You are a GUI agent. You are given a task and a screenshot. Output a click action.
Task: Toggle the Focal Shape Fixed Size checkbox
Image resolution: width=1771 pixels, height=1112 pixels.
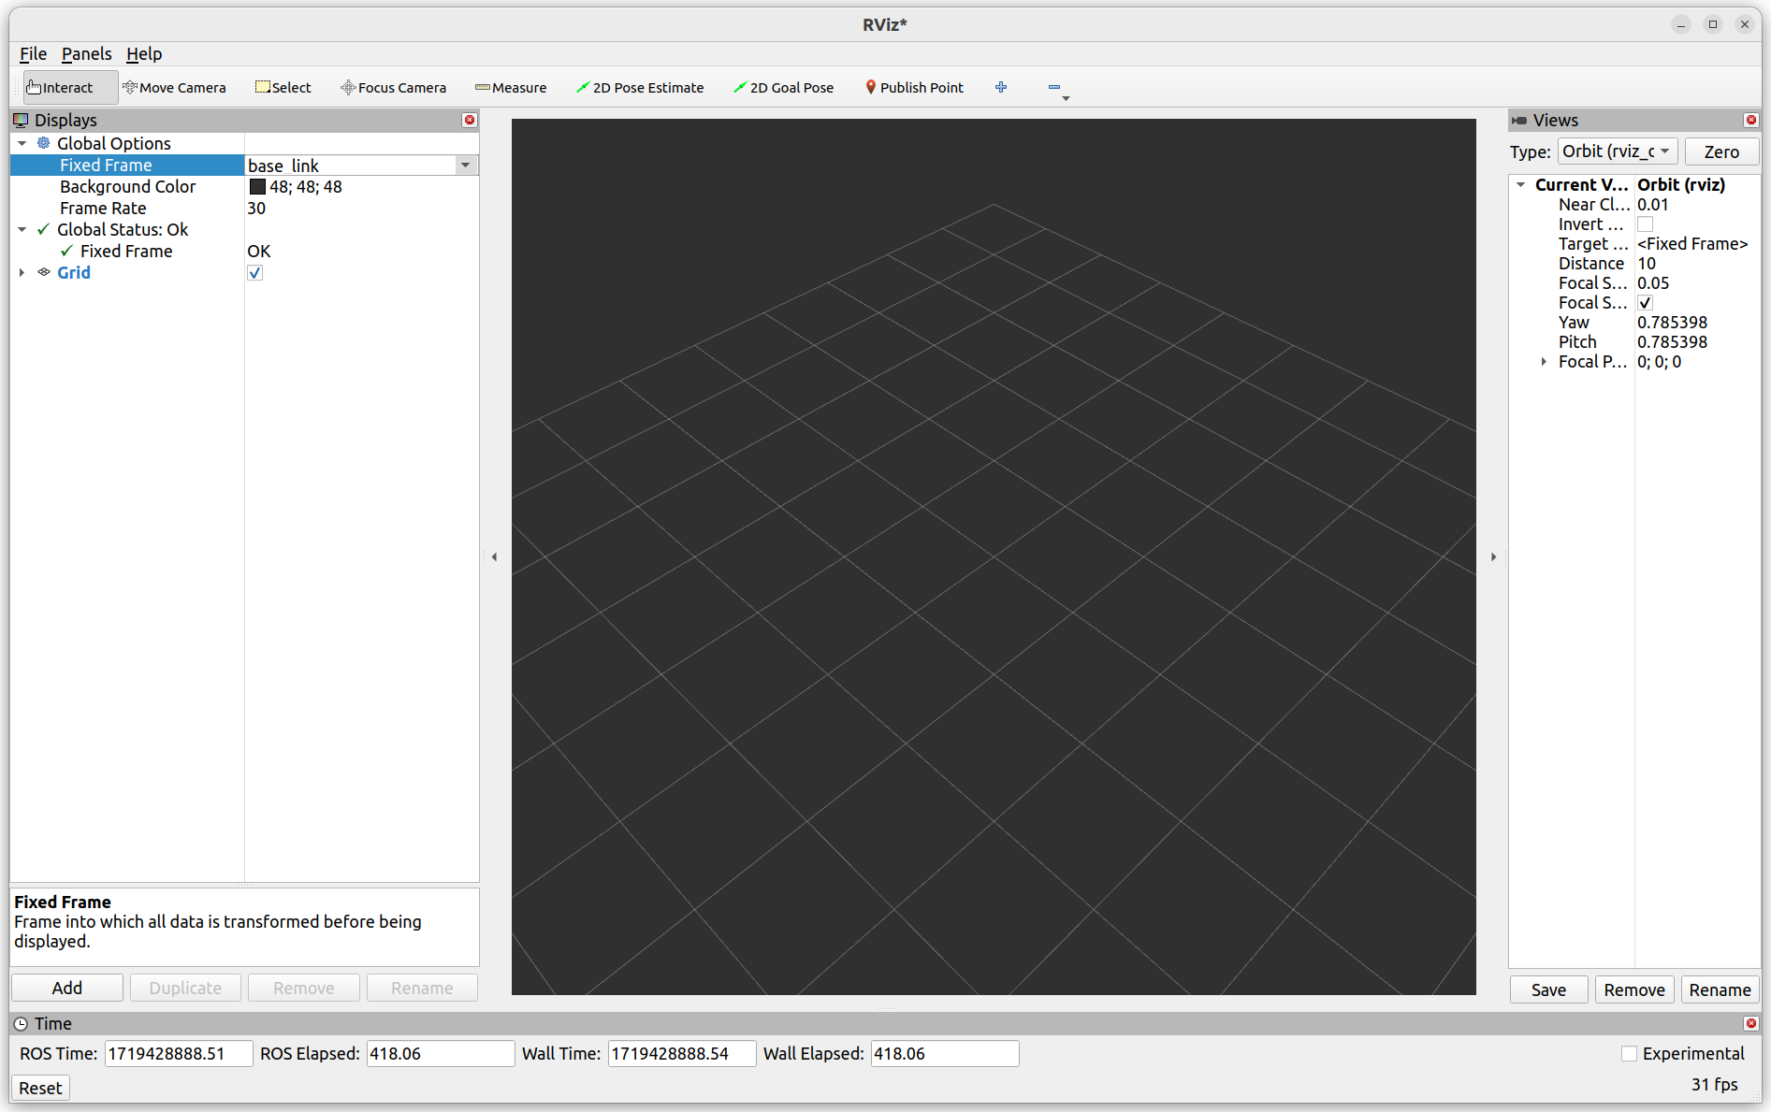tap(1645, 303)
